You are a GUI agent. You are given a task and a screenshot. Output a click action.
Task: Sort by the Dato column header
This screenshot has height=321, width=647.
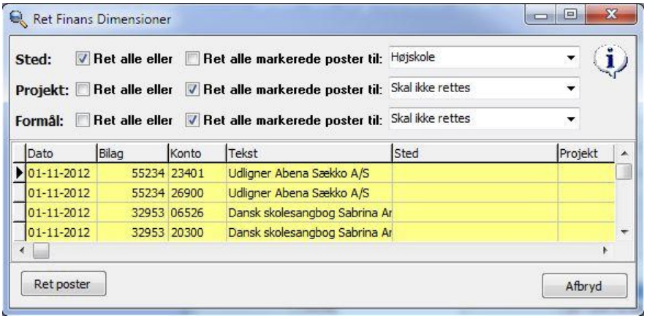61,154
